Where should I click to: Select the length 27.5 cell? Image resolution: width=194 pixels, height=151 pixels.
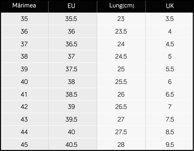coord(121,132)
